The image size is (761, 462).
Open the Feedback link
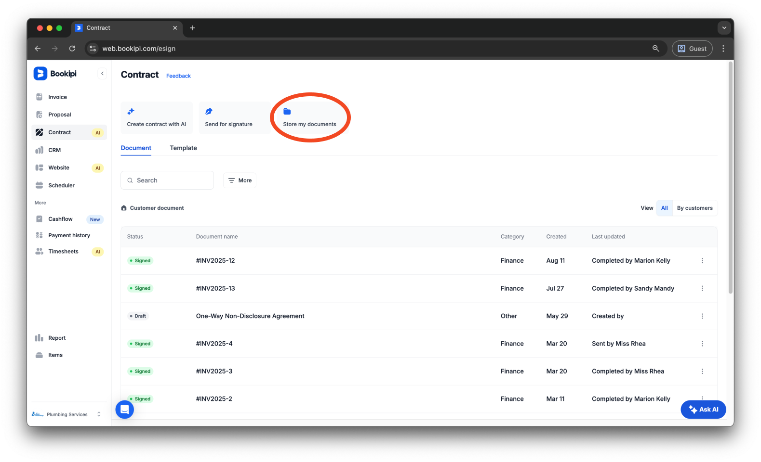coord(178,76)
